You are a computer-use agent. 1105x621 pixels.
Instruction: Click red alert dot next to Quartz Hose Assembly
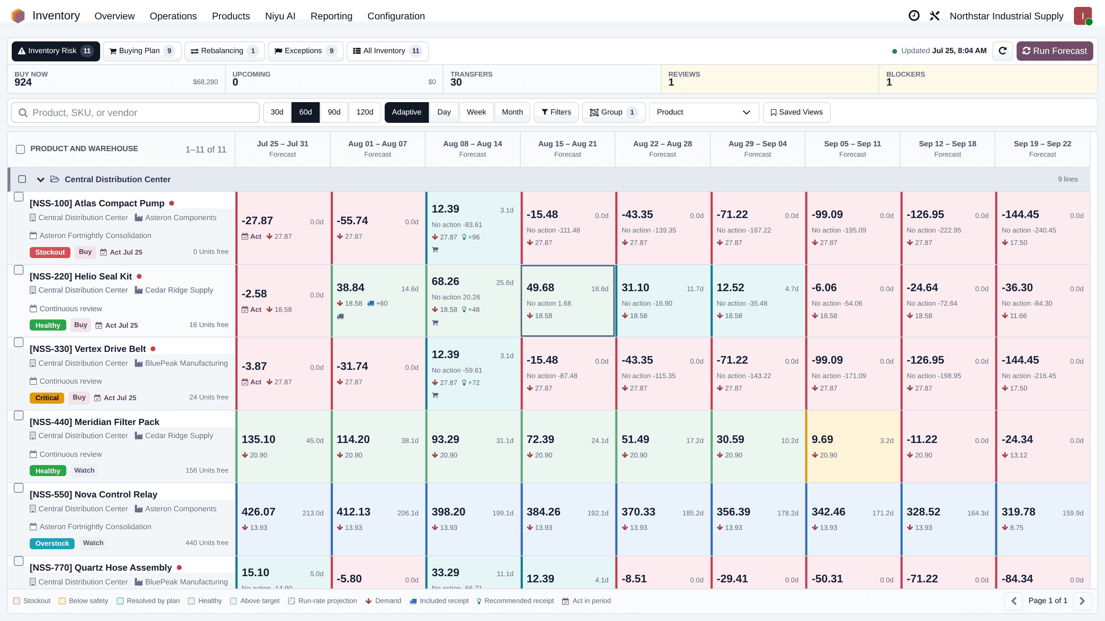[179, 568]
